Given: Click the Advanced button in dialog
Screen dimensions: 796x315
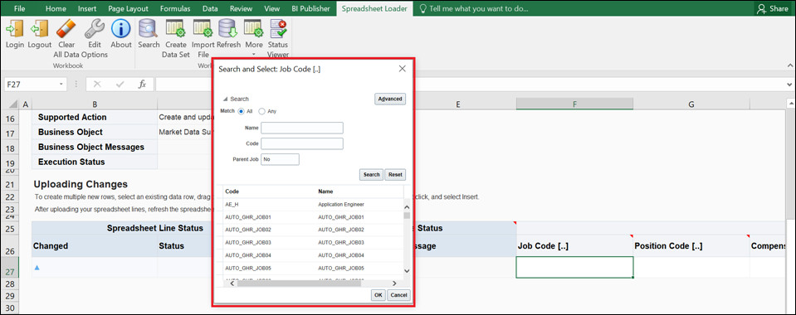Looking at the screenshot, I should (x=390, y=99).
